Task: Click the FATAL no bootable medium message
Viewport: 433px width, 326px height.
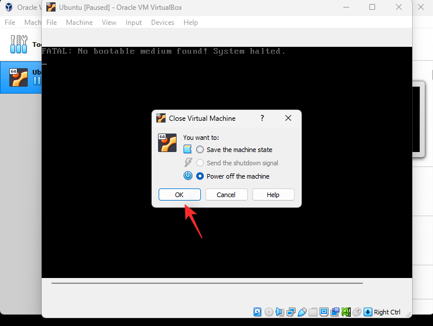Action: 163,51
